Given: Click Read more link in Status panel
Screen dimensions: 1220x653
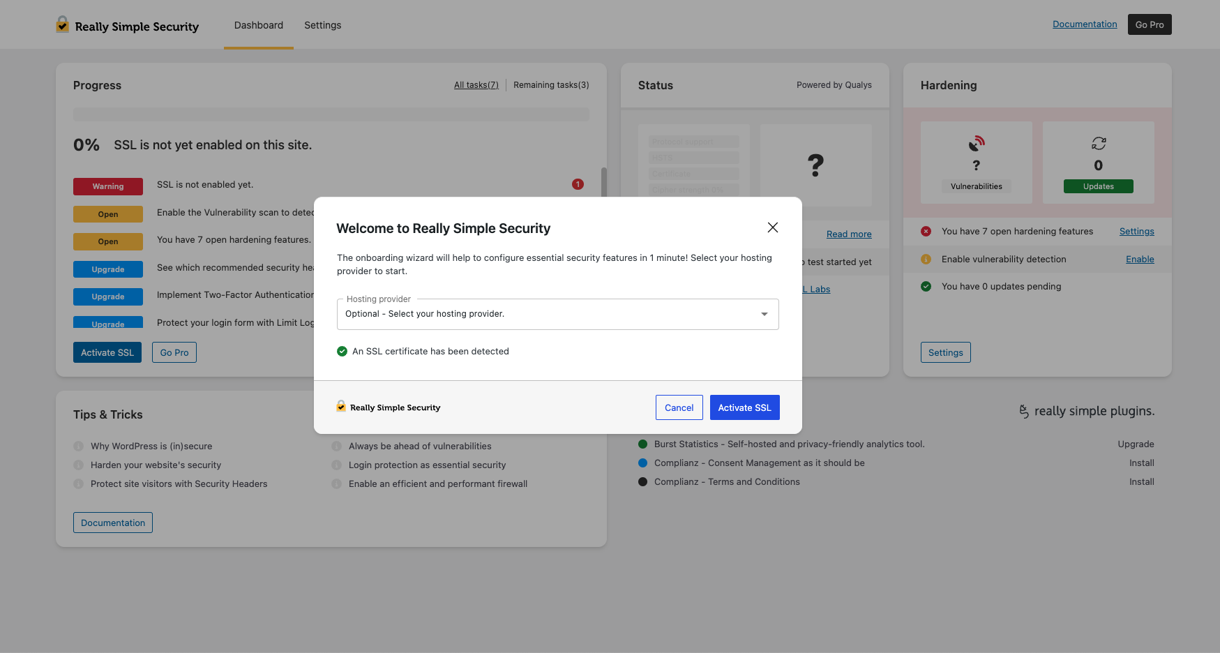Looking at the screenshot, I should [x=849, y=234].
